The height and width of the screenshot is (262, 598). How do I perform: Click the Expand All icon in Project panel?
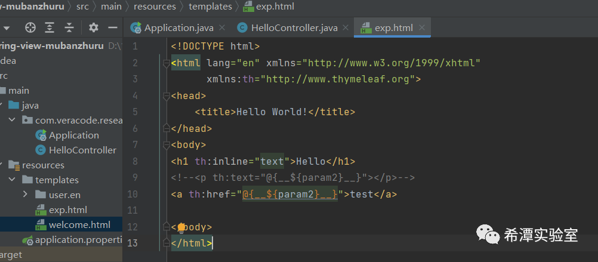[x=50, y=27]
